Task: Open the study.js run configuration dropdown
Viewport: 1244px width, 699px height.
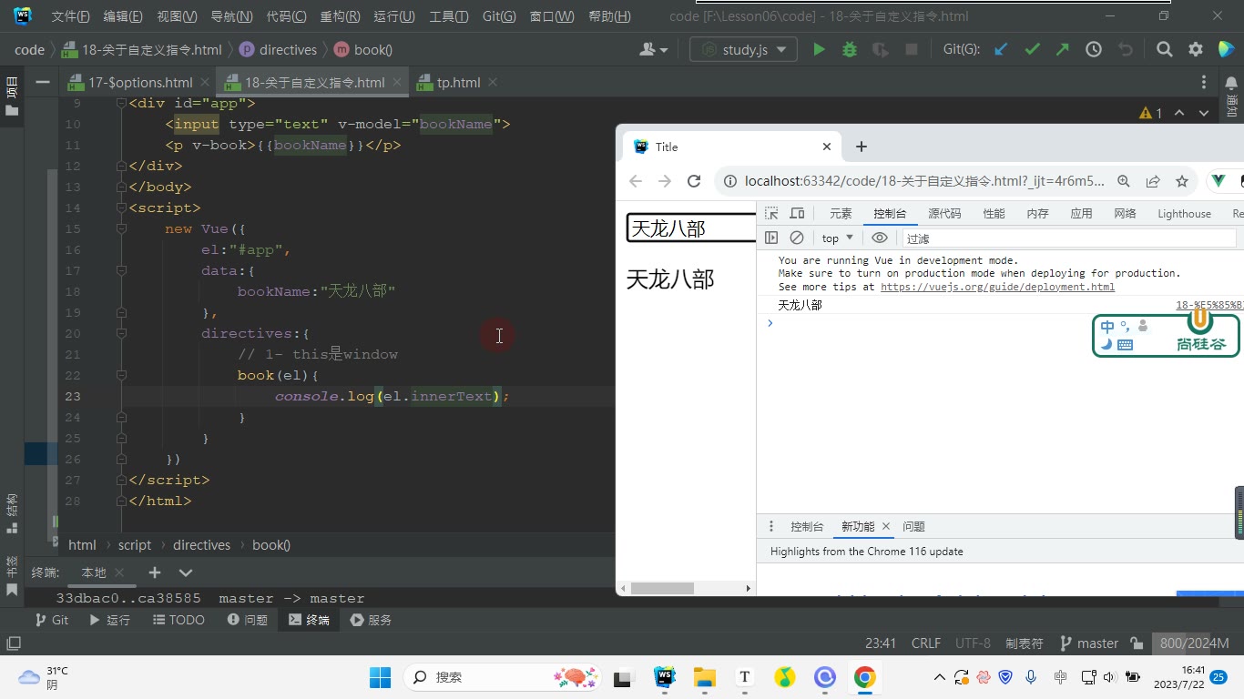Action: coord(743,50)
